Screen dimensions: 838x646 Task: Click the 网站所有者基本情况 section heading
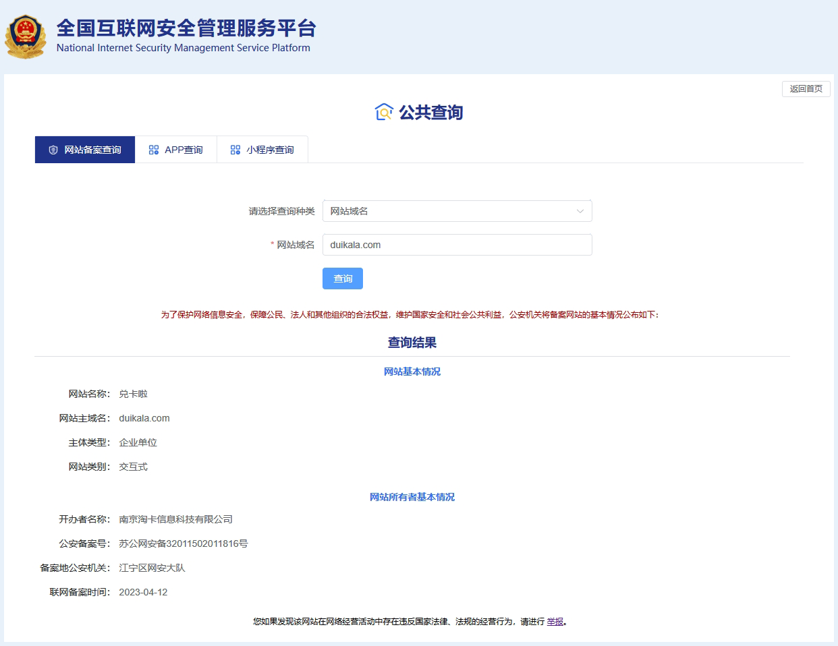[412, 497]
